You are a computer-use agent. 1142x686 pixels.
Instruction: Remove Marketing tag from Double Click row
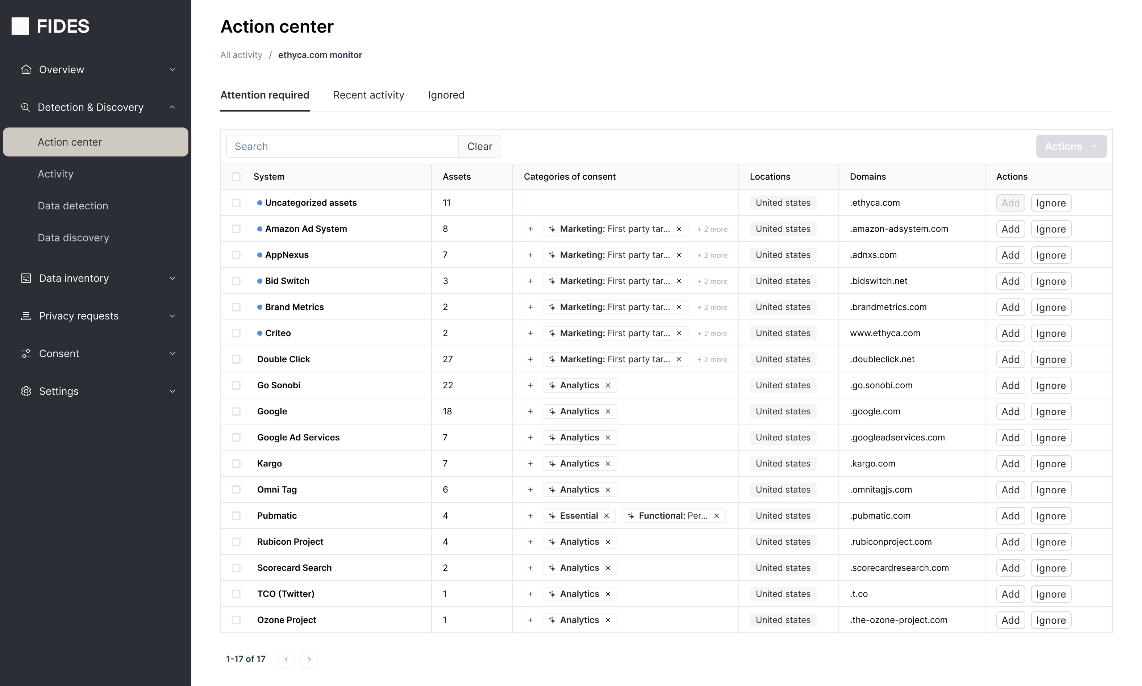(679, 359)
